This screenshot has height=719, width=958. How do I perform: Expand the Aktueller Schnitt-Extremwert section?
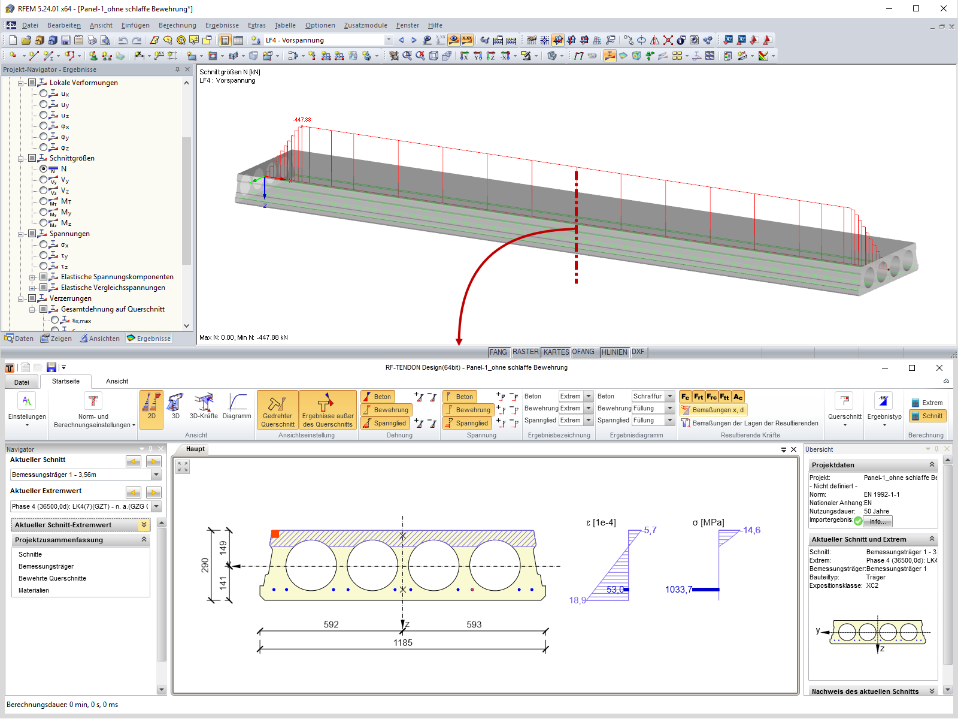coord(144,525)
